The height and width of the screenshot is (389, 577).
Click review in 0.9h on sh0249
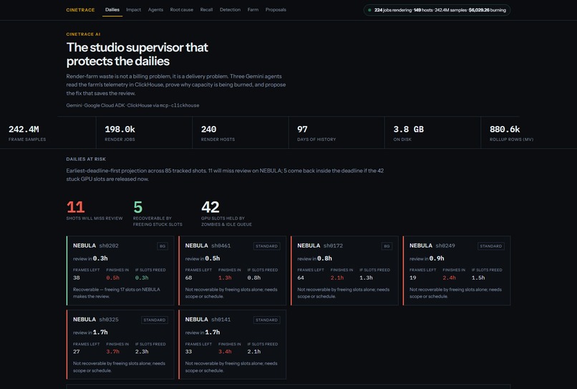427,258
